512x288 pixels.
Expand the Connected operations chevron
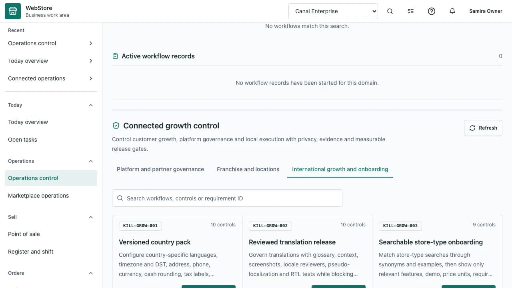[91, 78]
